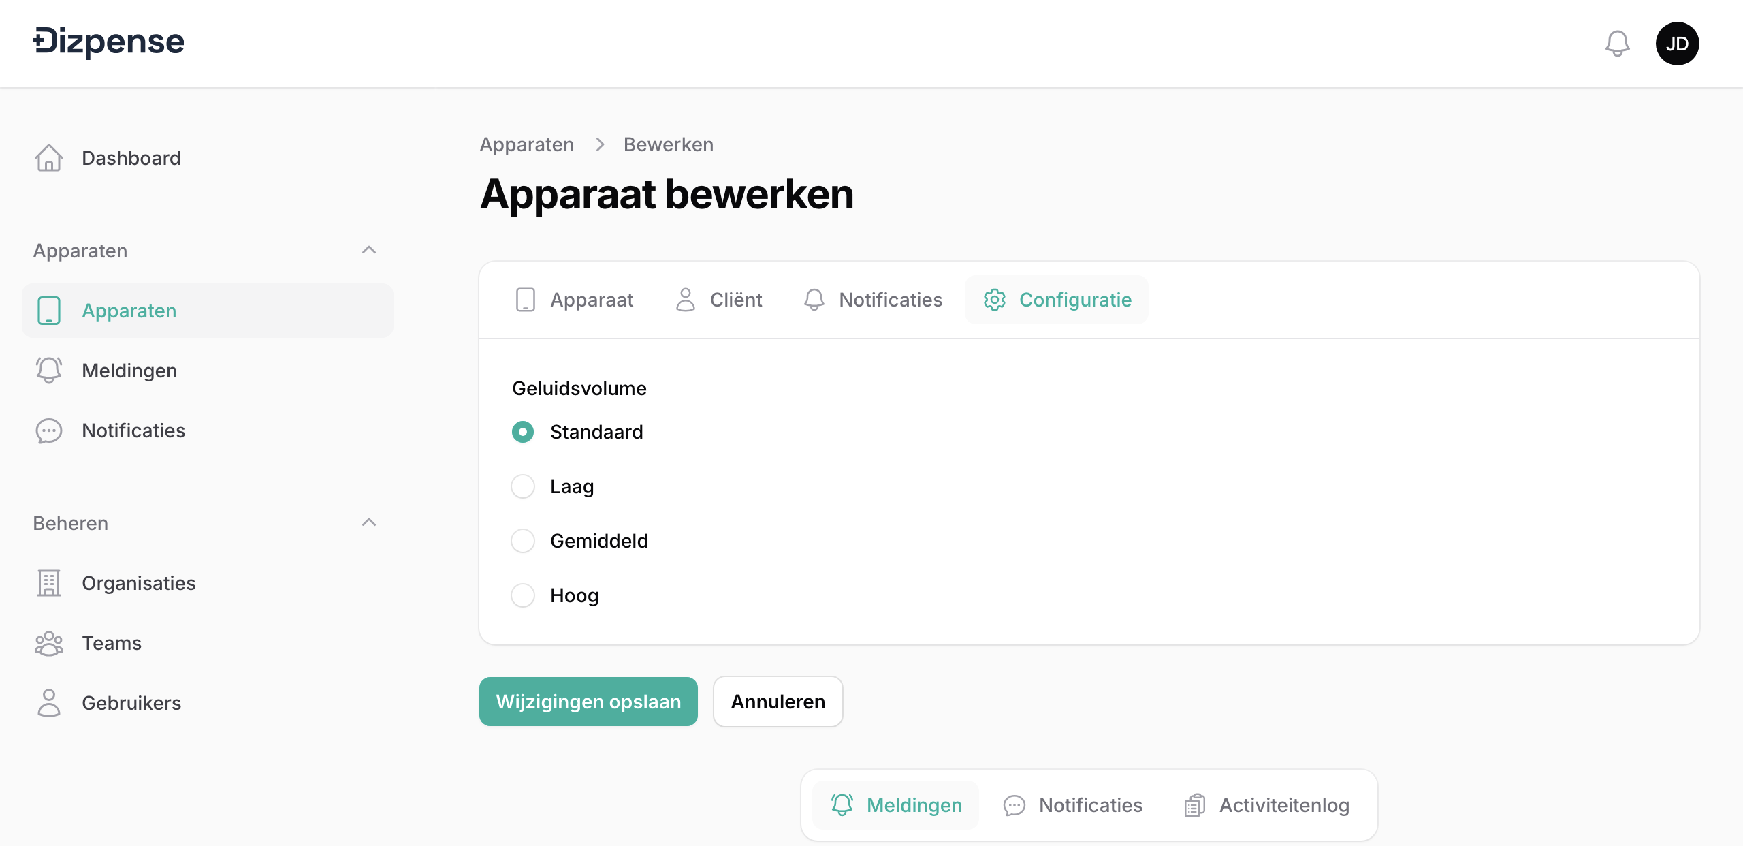Click the notification bell icon in header

pyautogui.click(x=1617, y=44)
